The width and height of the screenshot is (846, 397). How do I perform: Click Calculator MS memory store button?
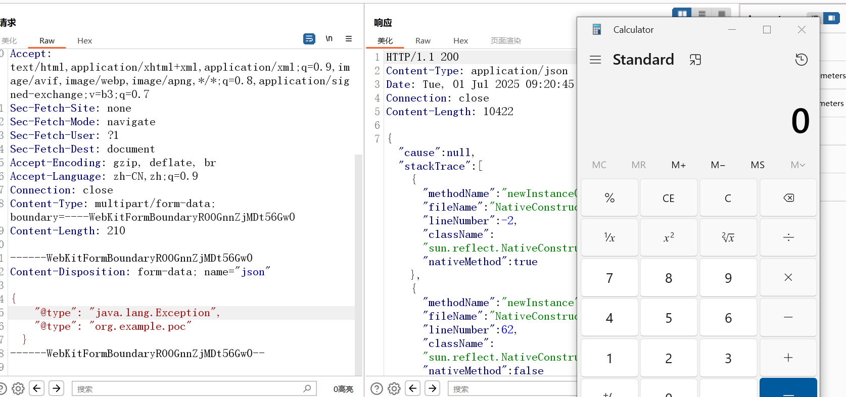758,165
